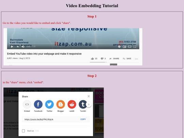
Task: Close the Share dialog with X
Action: (89, 96)
